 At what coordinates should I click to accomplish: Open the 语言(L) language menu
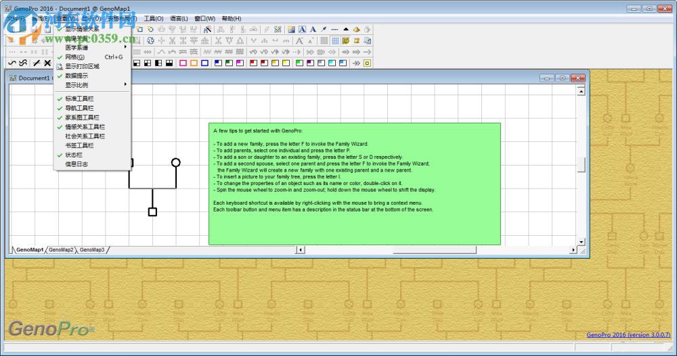point(179,18)
